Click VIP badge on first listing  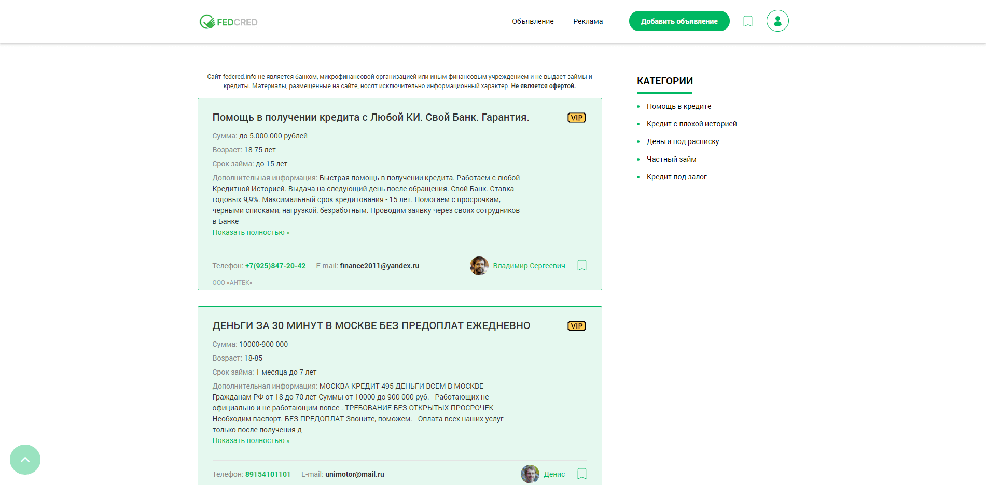(576, 118)
